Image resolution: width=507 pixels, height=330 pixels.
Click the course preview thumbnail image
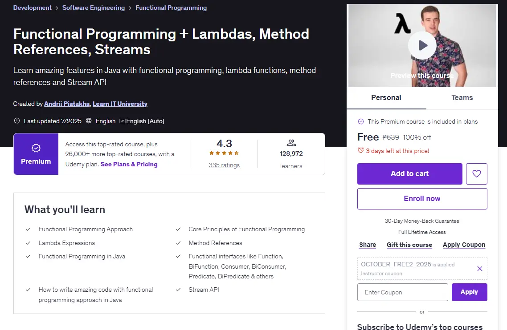tap(422, 45)
